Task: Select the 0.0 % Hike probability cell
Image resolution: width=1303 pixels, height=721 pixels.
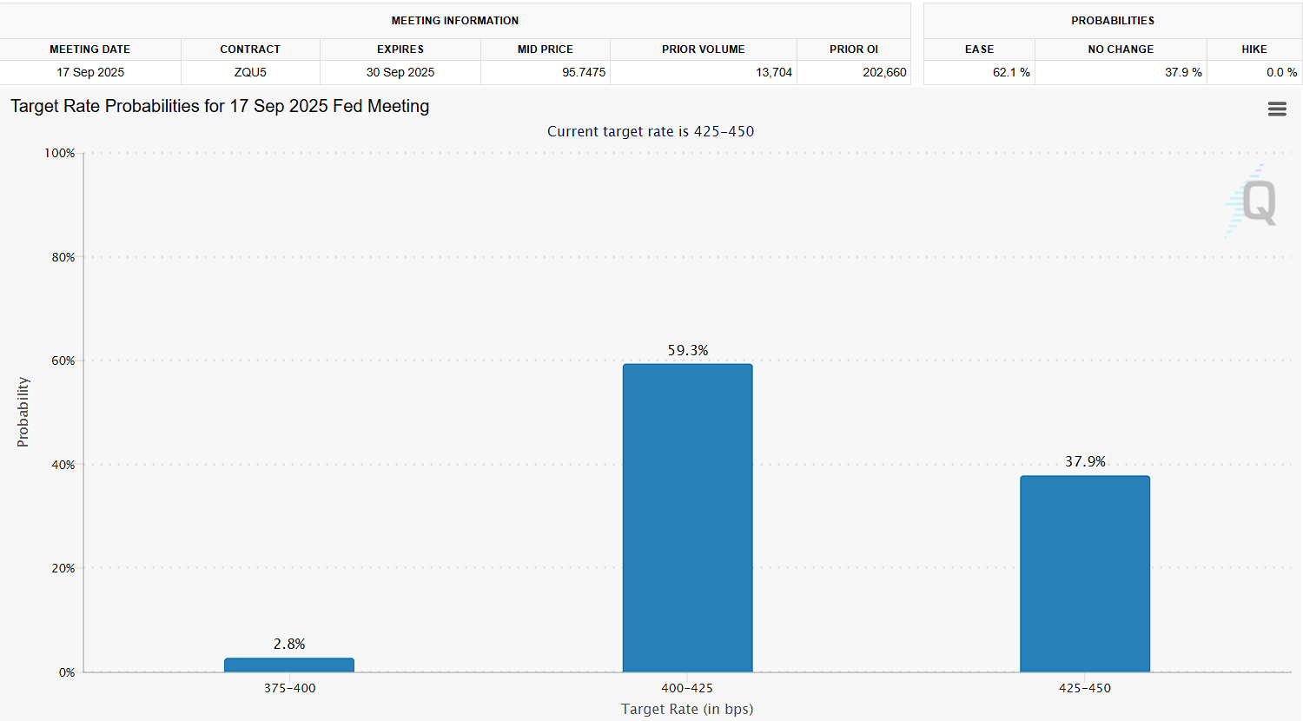Action: coord(1280,72)
